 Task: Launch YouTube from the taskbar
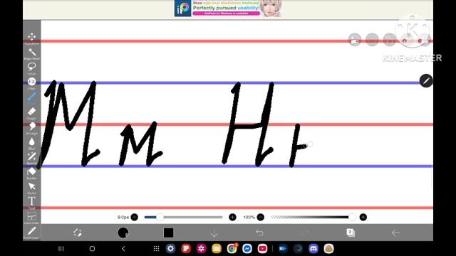click(262, 249)
